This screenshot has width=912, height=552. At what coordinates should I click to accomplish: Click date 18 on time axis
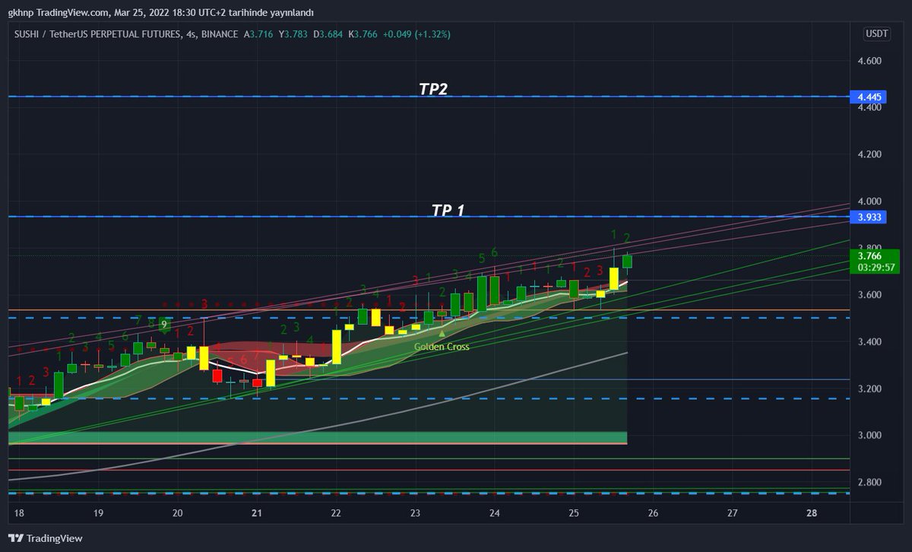point(19,513)
